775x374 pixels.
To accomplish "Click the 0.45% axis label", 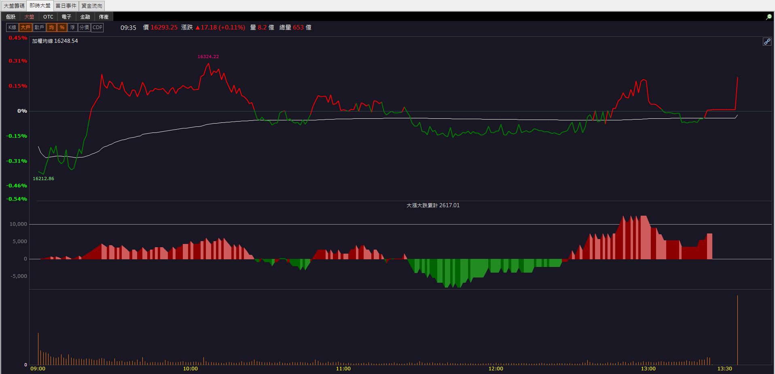I will click(18, 38).
